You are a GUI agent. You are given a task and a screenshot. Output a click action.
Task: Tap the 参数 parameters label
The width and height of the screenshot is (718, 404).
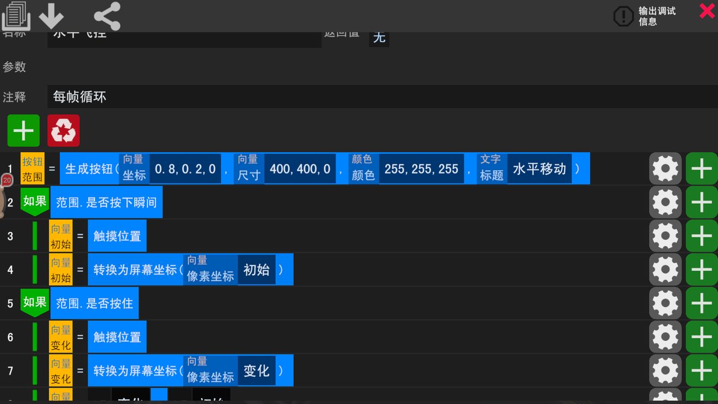pyautogui.click(x=15, y=67)
